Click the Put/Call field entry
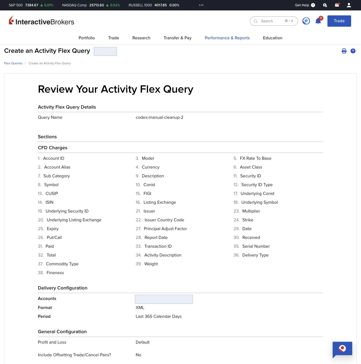This screenshot has width=361, height=364. pyautogui.click(x=54, y=238)
